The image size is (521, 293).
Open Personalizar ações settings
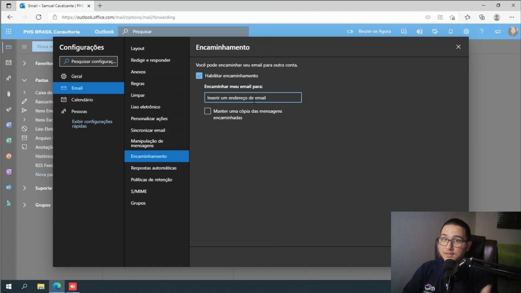[157, 119]
